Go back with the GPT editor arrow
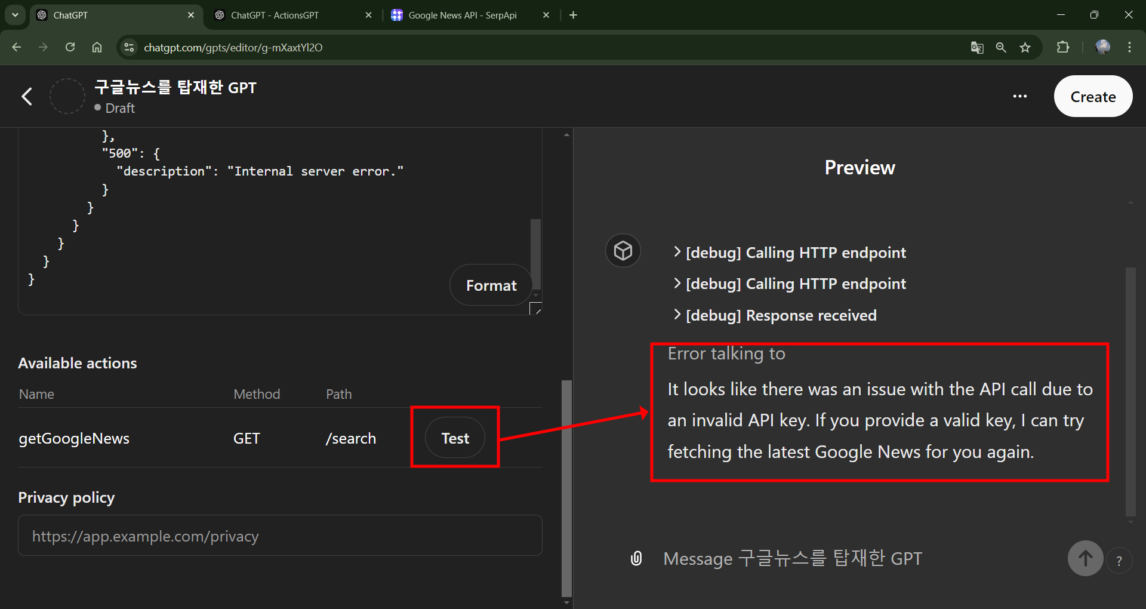The height and width of the screenshot is (609, 1146). 27,96
